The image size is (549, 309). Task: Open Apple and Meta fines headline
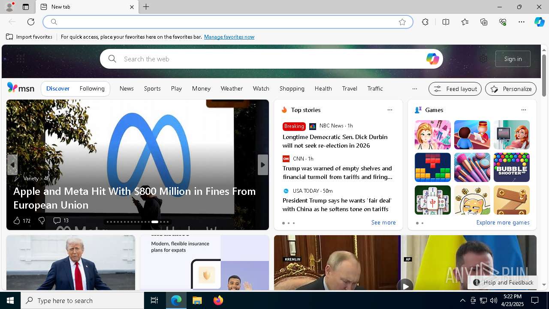tap(134, 198)
